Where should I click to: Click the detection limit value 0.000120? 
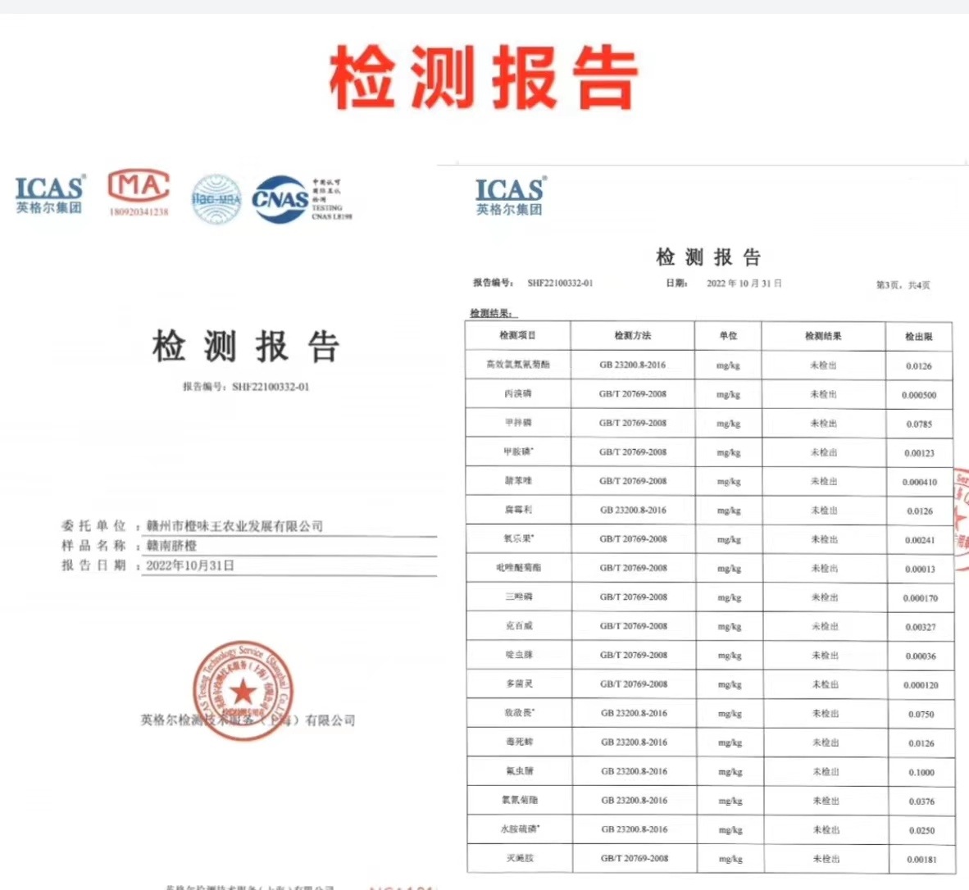tap(921, 686)
